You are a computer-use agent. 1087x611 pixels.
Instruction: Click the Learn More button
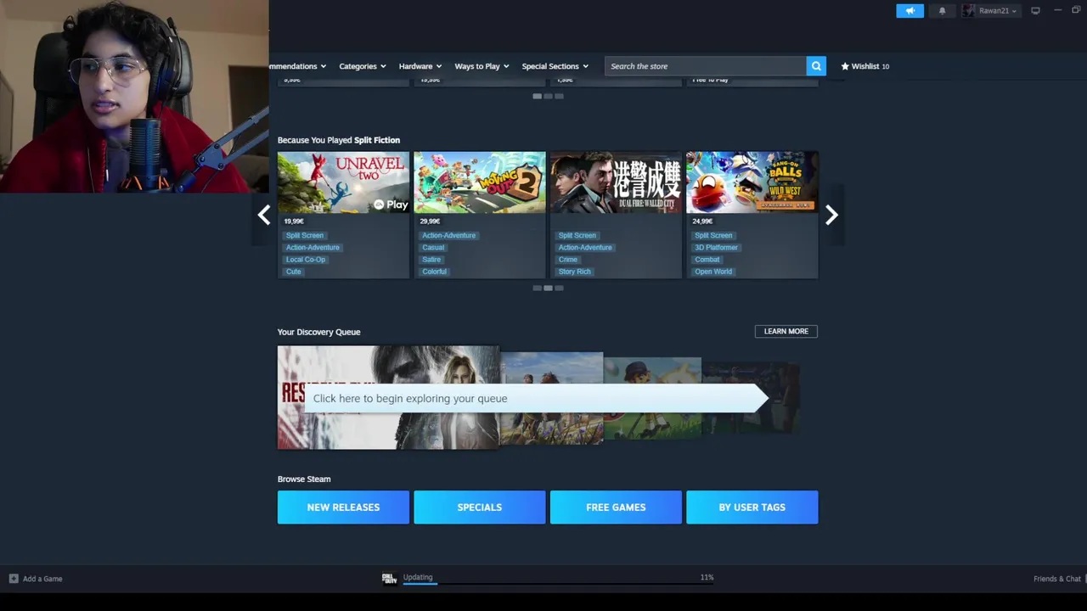point(786,331)
